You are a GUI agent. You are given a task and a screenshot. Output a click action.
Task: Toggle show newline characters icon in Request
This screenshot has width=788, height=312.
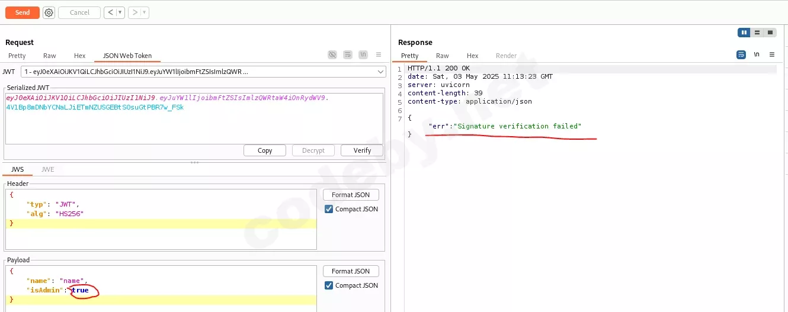(x=363, y=54)
